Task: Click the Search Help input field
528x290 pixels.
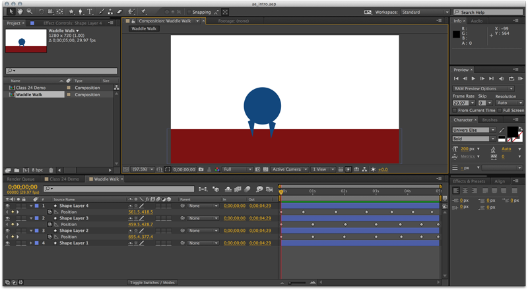Action: tap(489, 12)
